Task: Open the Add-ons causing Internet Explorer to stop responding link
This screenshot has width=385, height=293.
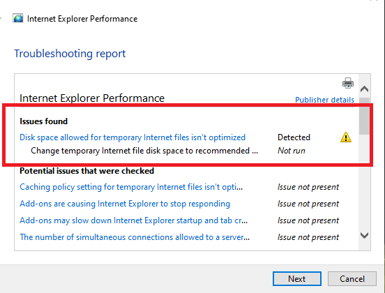Action: tap(125, 204)
